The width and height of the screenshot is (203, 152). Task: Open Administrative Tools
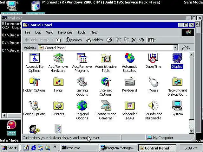click(106, 63)
